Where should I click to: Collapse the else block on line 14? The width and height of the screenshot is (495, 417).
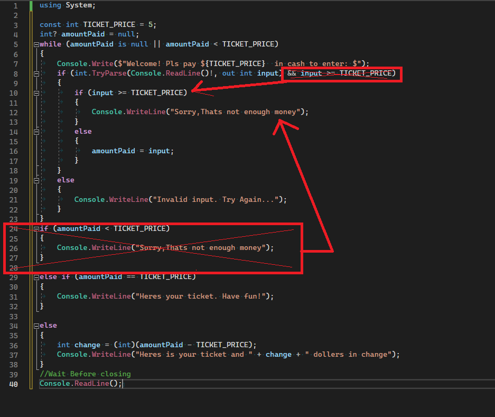pos(36,131)
